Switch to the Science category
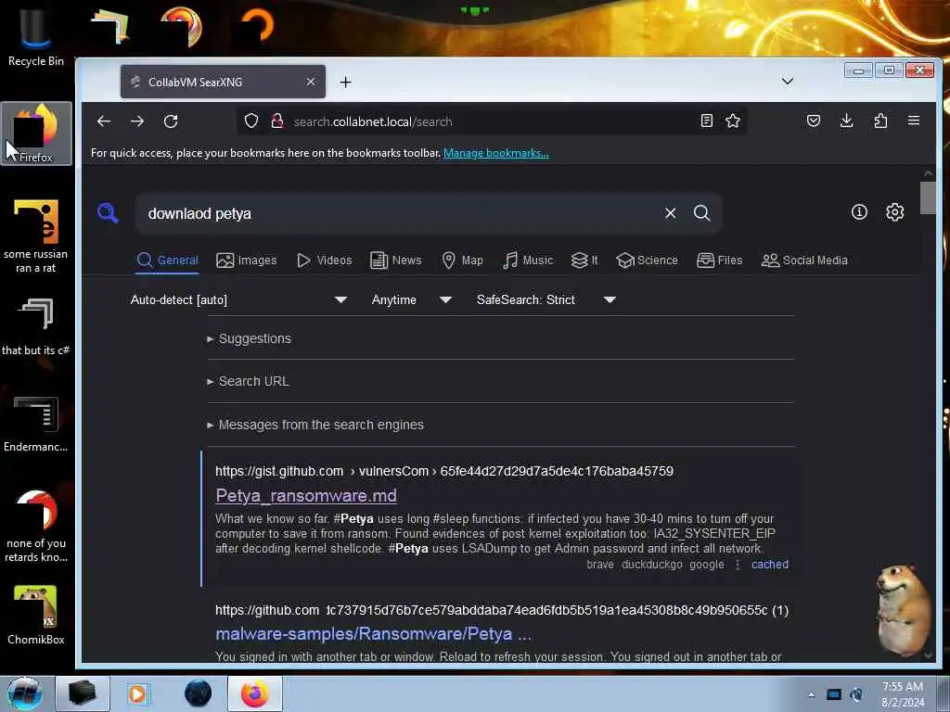This screenshot has width=950, height=712. [x=647, y=261]
